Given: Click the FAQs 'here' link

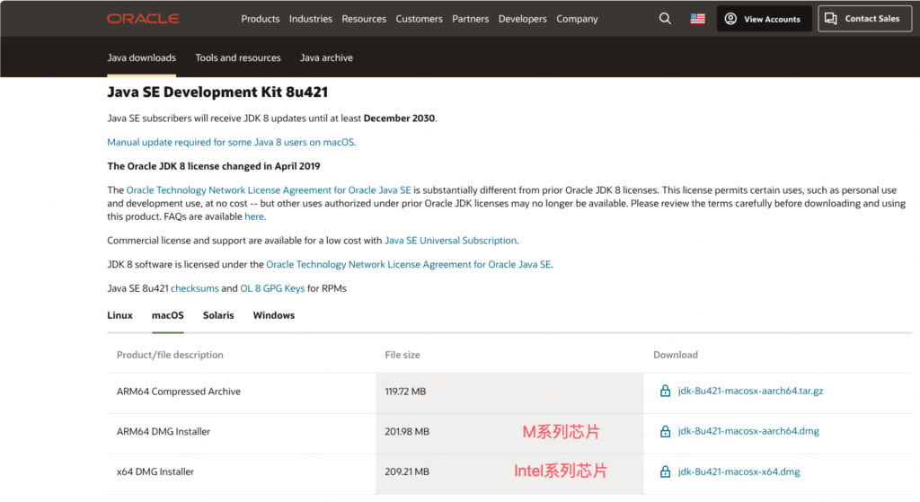Looking at the screenshot, I should coord(254,216).
